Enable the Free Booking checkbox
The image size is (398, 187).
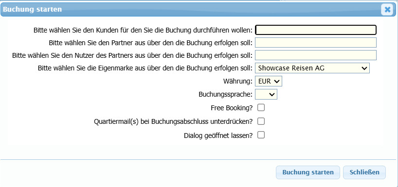(261, 108)
